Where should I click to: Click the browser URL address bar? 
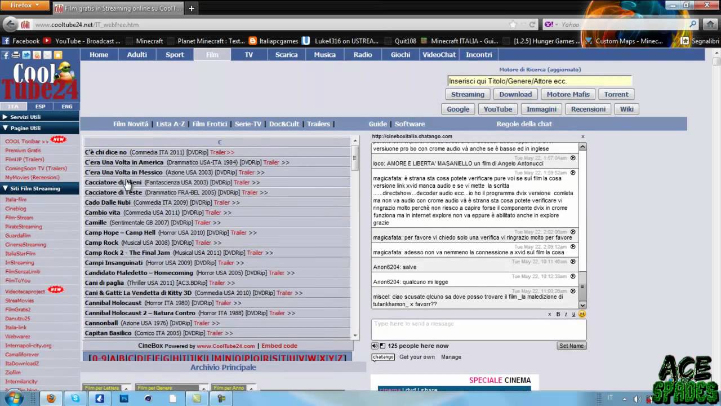coord(270,25)
